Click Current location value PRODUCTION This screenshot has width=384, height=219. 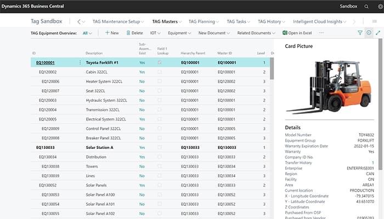click(x=362, y=191)
